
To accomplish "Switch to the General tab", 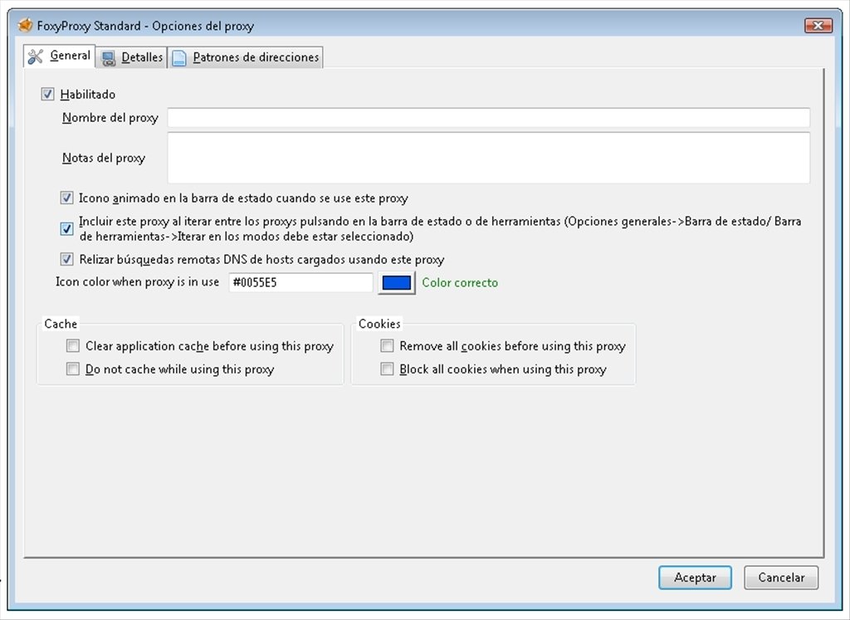I will 60,56.
